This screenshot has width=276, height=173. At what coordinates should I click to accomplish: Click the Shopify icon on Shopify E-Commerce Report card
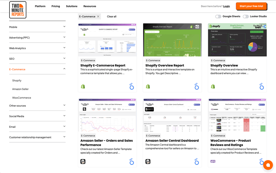pyautogui.click(x=83, y=86)
